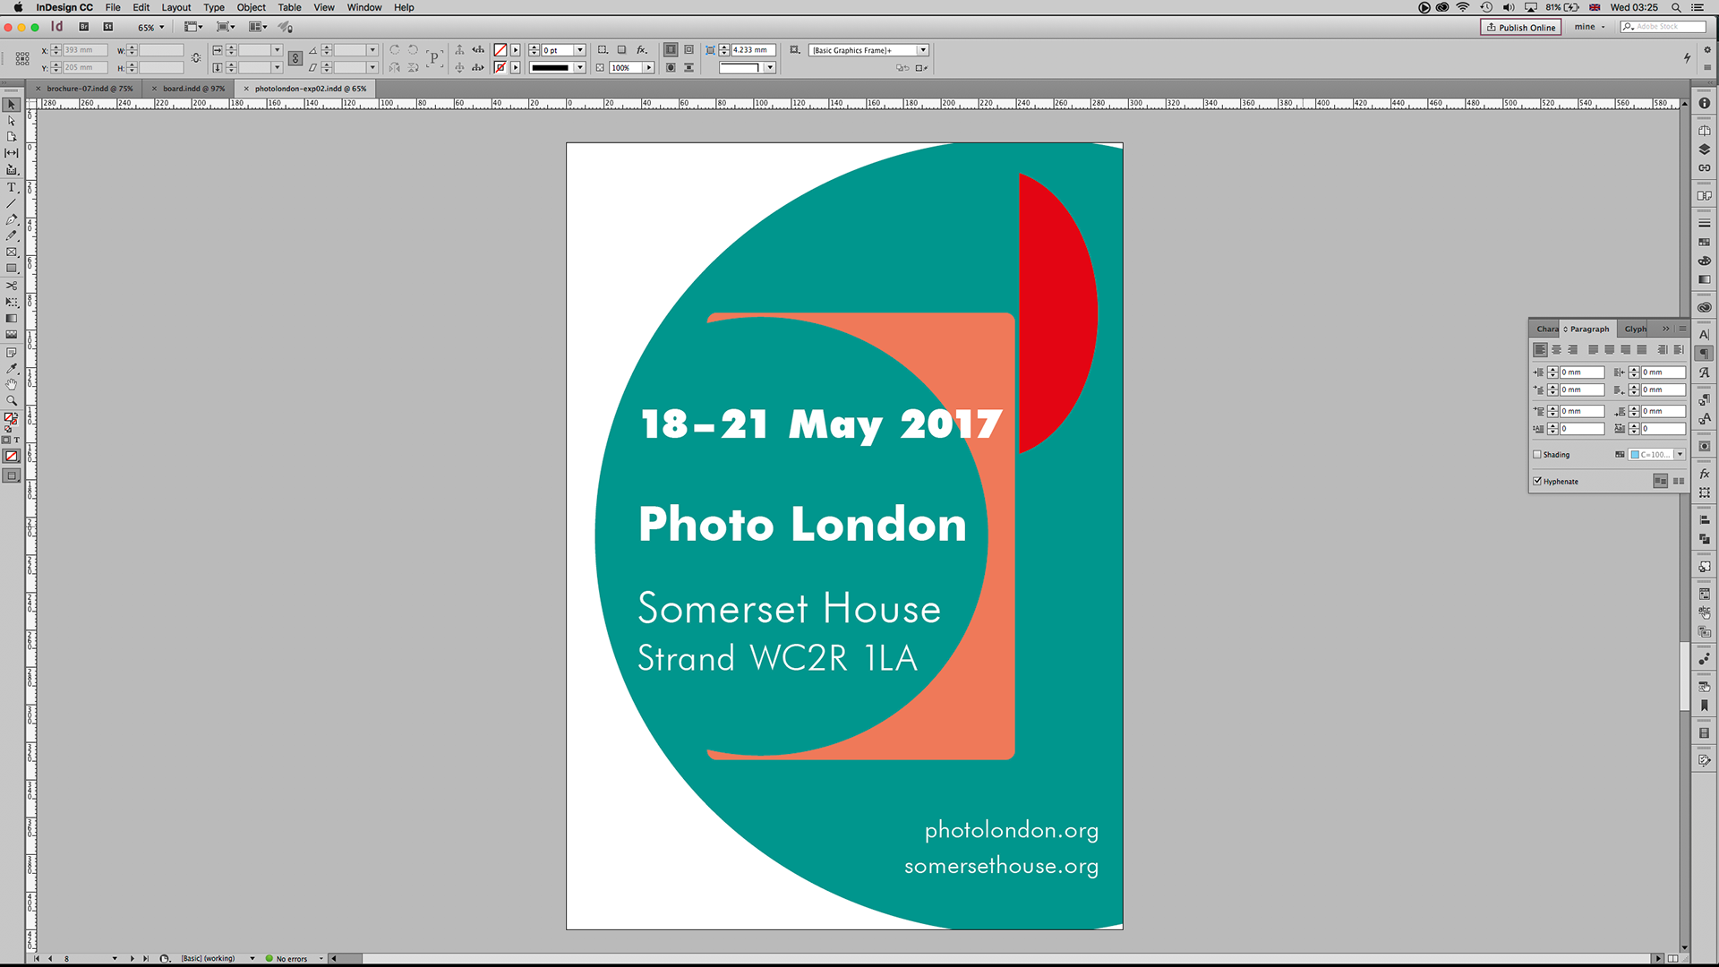
Task: Expand the Basic Graphics Frame style dropdown
Action: pyautogui.click(x=923, y=50)
